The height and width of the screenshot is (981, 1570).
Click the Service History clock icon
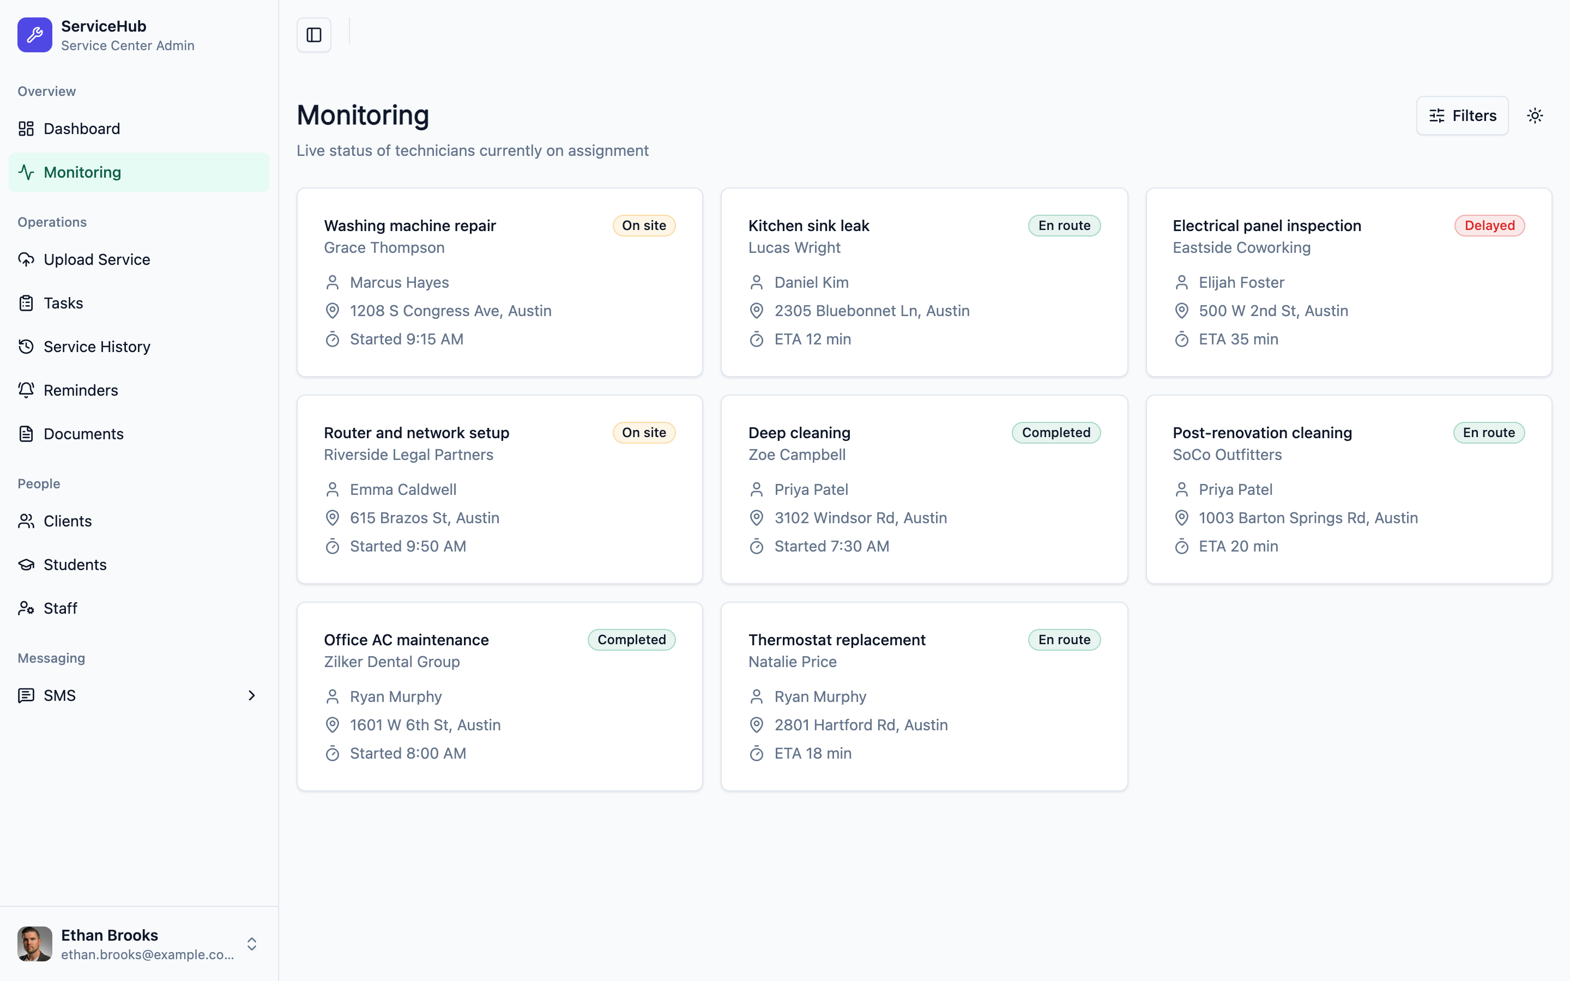tap(26, 347)
